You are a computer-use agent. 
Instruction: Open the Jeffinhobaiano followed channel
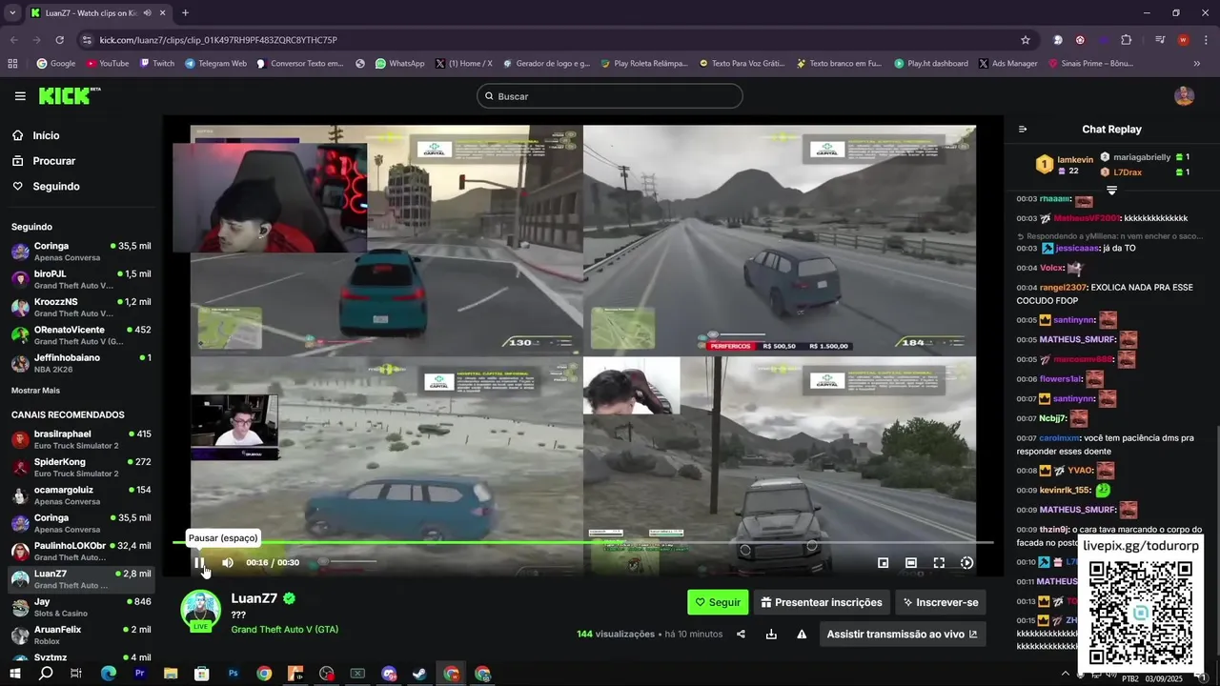pyautogui.click(x=81, y=363)
